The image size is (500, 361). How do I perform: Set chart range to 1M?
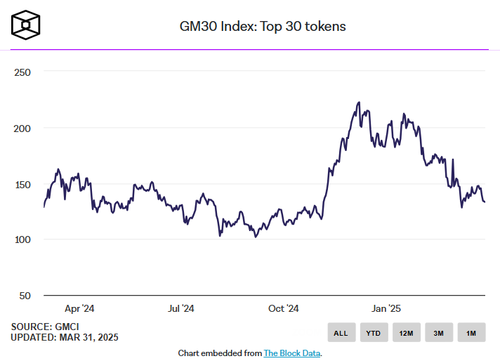(x=471, y=332)
